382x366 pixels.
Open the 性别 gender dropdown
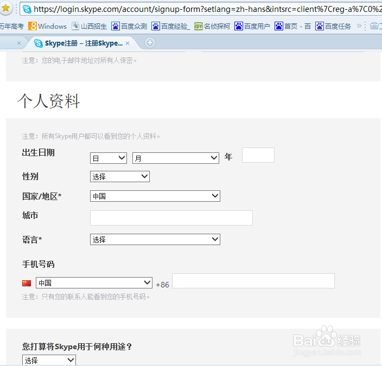(120, 177)
